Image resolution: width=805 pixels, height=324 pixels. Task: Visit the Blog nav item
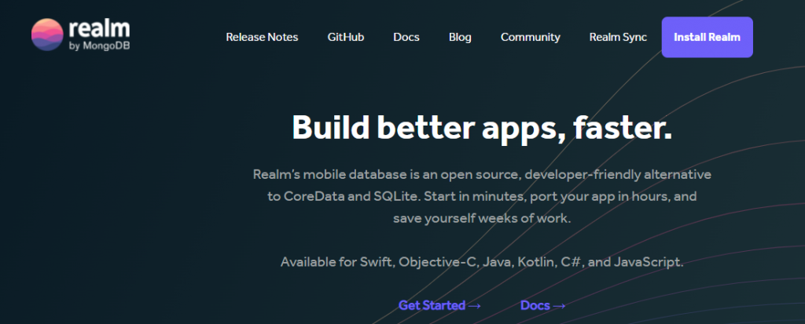click(x=460, y=38)
